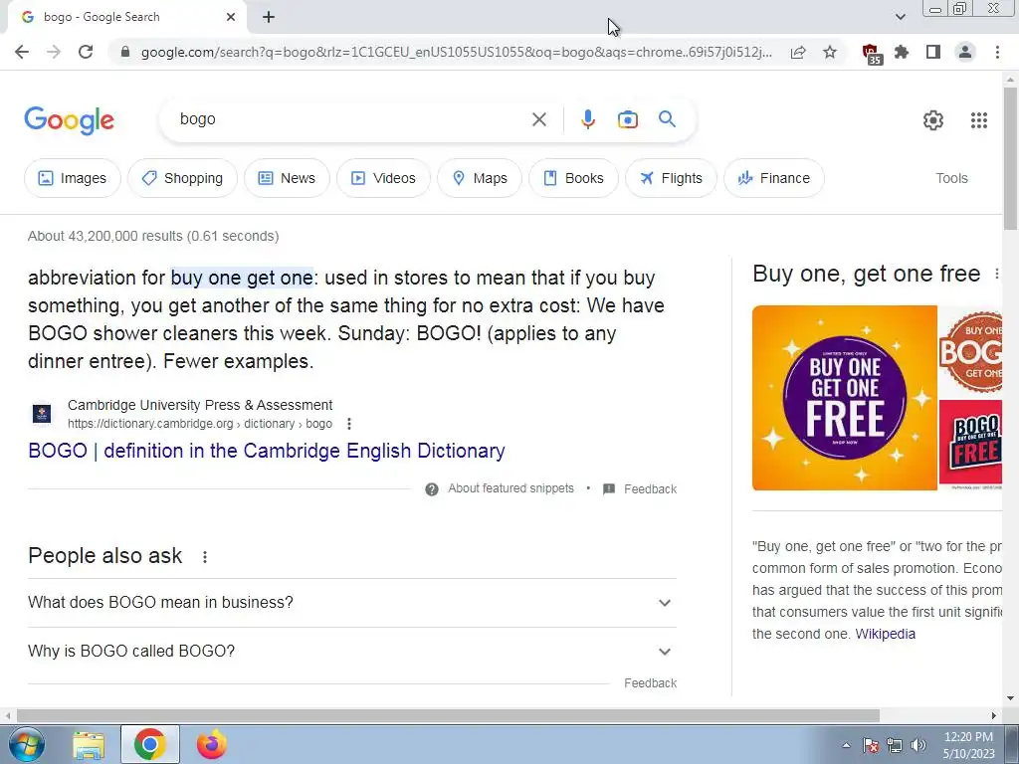Switch to News results
The image size is (1019, 764).
coord(287,178)
